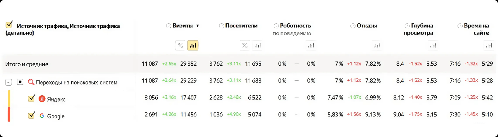This screenshot has height=137, width=498.
Task: Click the Google source name
Action: pyautogui.click(x=56, y=116)
